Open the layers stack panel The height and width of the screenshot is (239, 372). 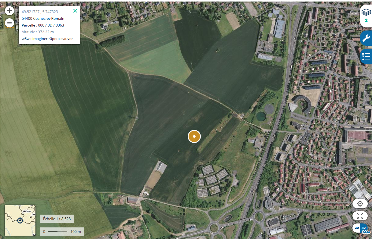(366, 16)
